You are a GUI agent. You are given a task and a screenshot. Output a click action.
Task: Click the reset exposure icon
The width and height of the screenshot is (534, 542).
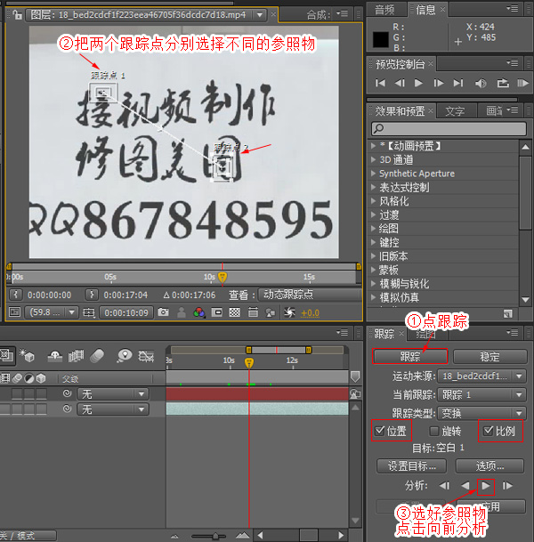[289, 312]
